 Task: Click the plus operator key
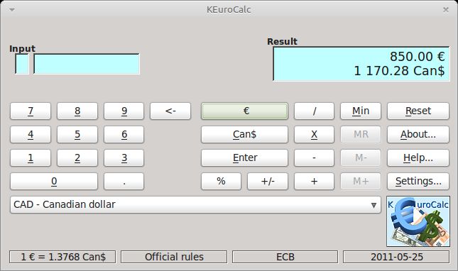[314, 181]
